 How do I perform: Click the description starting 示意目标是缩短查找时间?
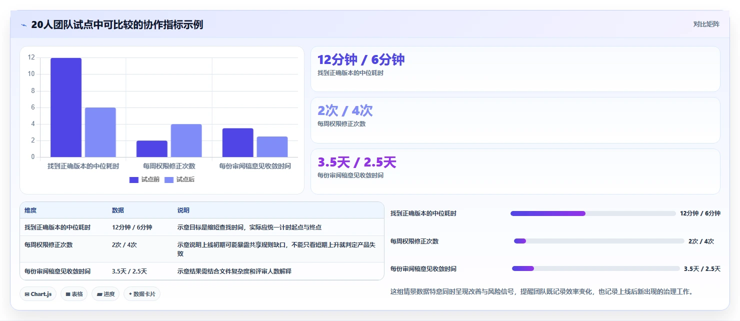(249, 227)
